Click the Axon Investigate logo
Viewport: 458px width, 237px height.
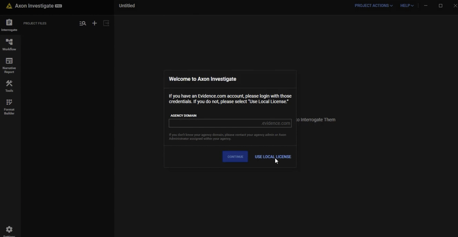[x=9, y=6]
